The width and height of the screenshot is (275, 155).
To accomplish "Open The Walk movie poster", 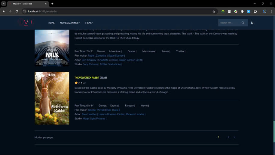I will pos(52,48).
